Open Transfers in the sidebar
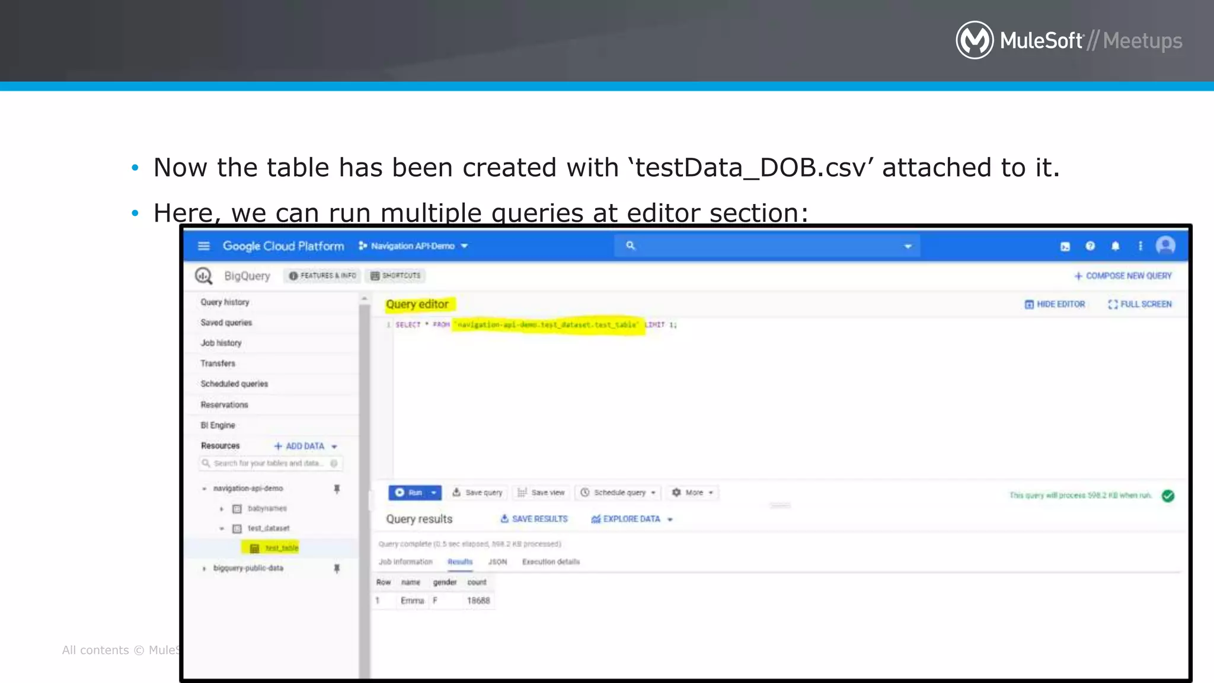 218,363
